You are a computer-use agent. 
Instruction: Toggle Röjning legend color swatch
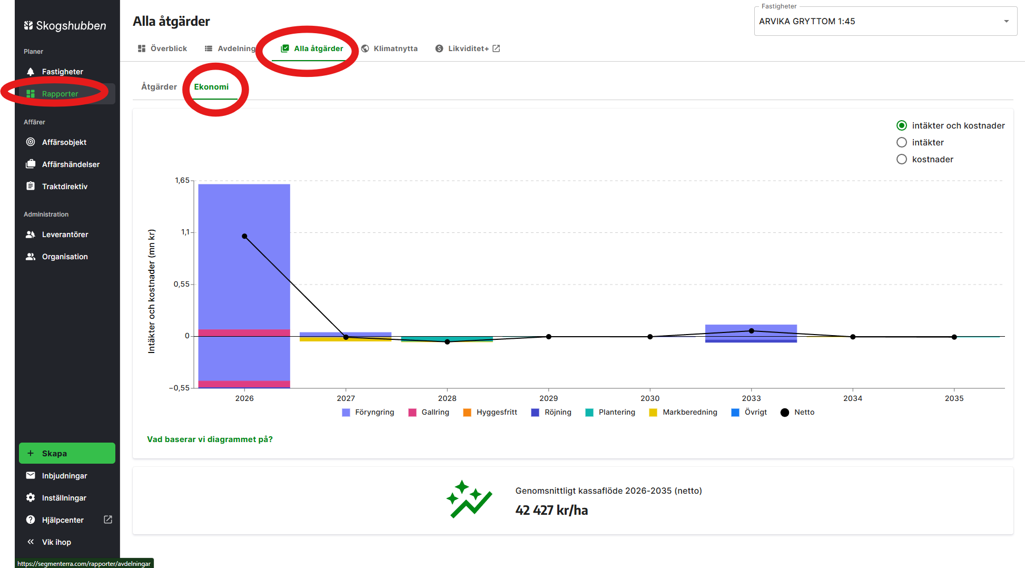tap(535, 413)
